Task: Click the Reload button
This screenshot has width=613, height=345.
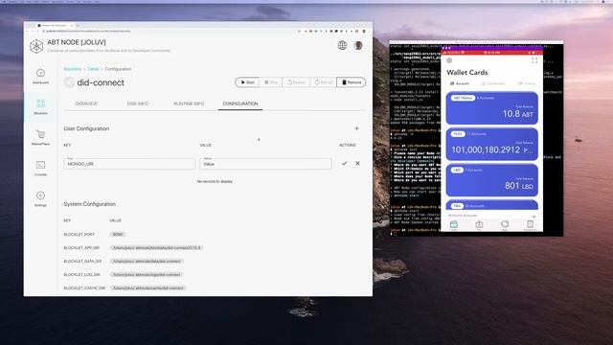Action: [x=323, y=82]
